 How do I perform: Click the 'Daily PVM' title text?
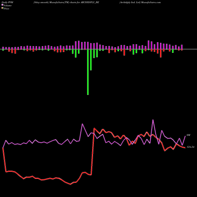pyautogui.click(x=7, y=2)
